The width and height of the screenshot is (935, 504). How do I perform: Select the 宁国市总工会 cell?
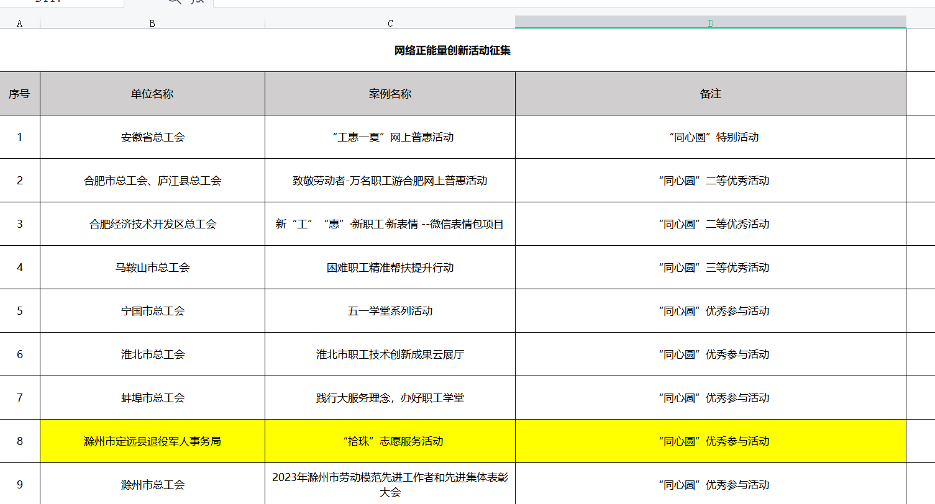(x=152, y=311)
